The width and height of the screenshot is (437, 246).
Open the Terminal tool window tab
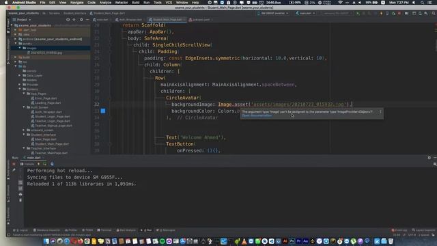pyautogui.click(x=104, y=230)
